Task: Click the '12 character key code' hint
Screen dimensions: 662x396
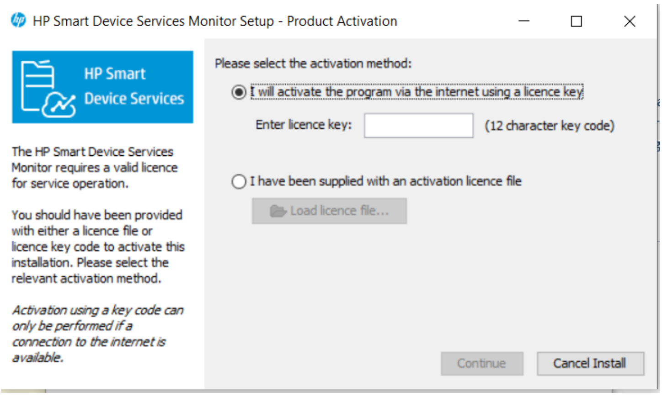Action: click(x=549, y=126)
